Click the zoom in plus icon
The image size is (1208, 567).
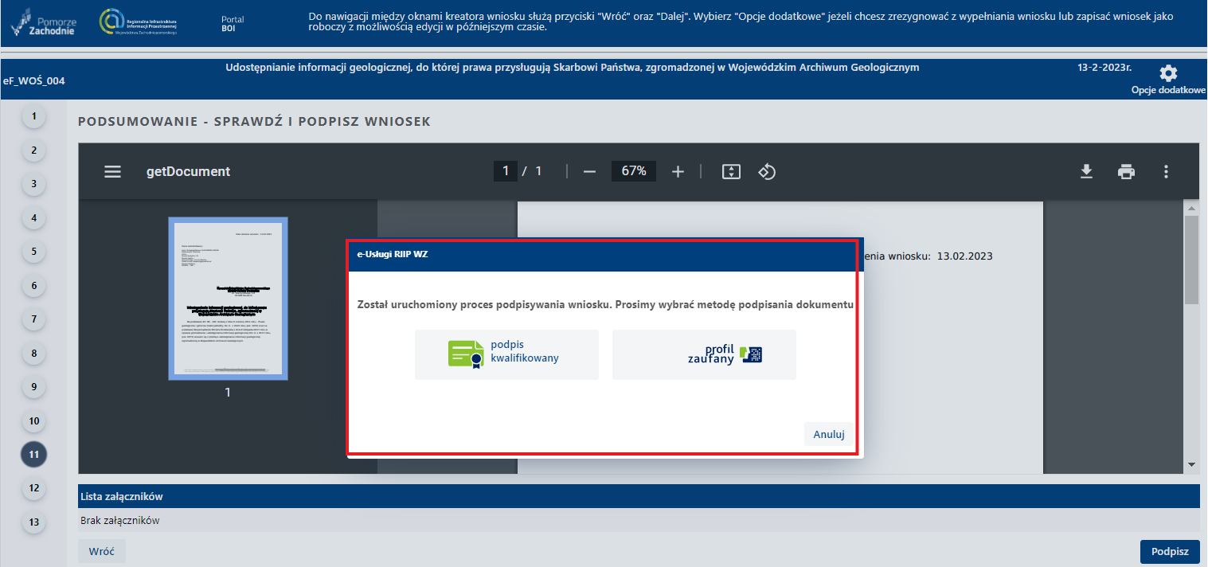tap(678, 171)
